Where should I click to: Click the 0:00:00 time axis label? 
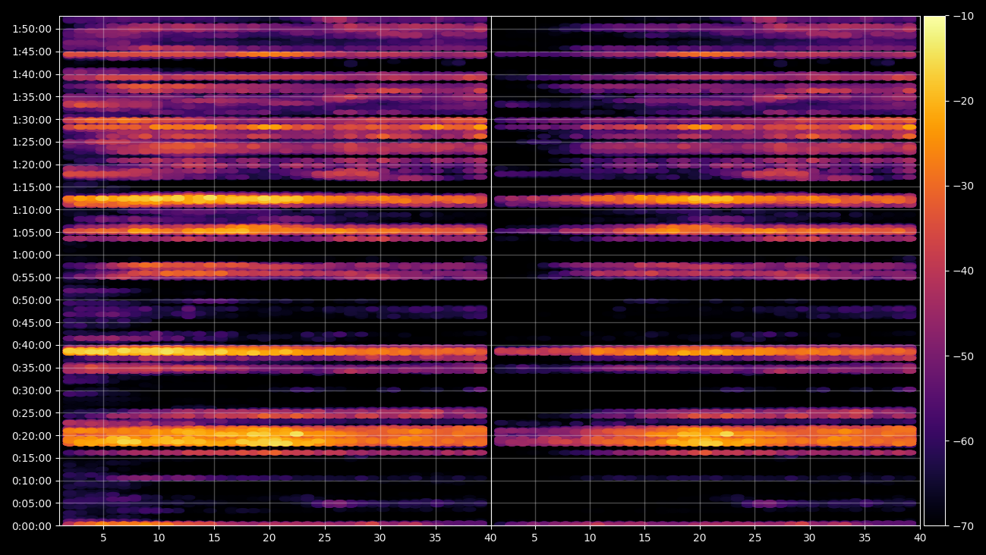tap(33, 526)
